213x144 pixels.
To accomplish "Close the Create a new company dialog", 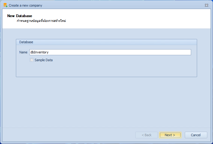I will tap(206, 5).
